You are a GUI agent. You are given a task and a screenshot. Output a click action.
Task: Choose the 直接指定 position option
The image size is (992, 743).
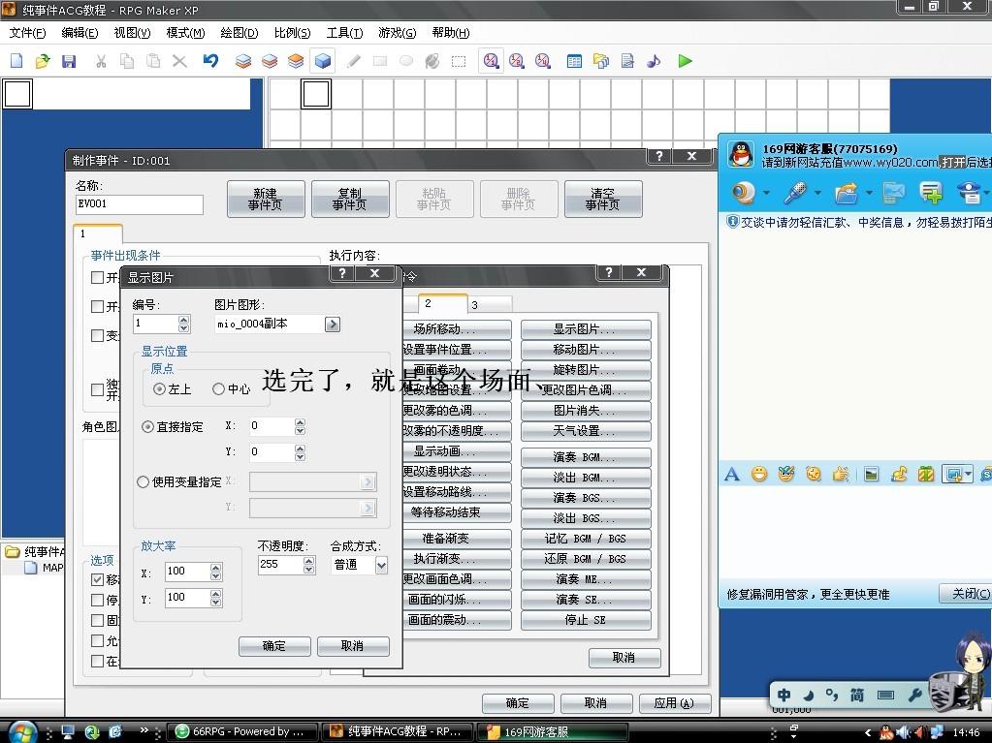[147, 427]
